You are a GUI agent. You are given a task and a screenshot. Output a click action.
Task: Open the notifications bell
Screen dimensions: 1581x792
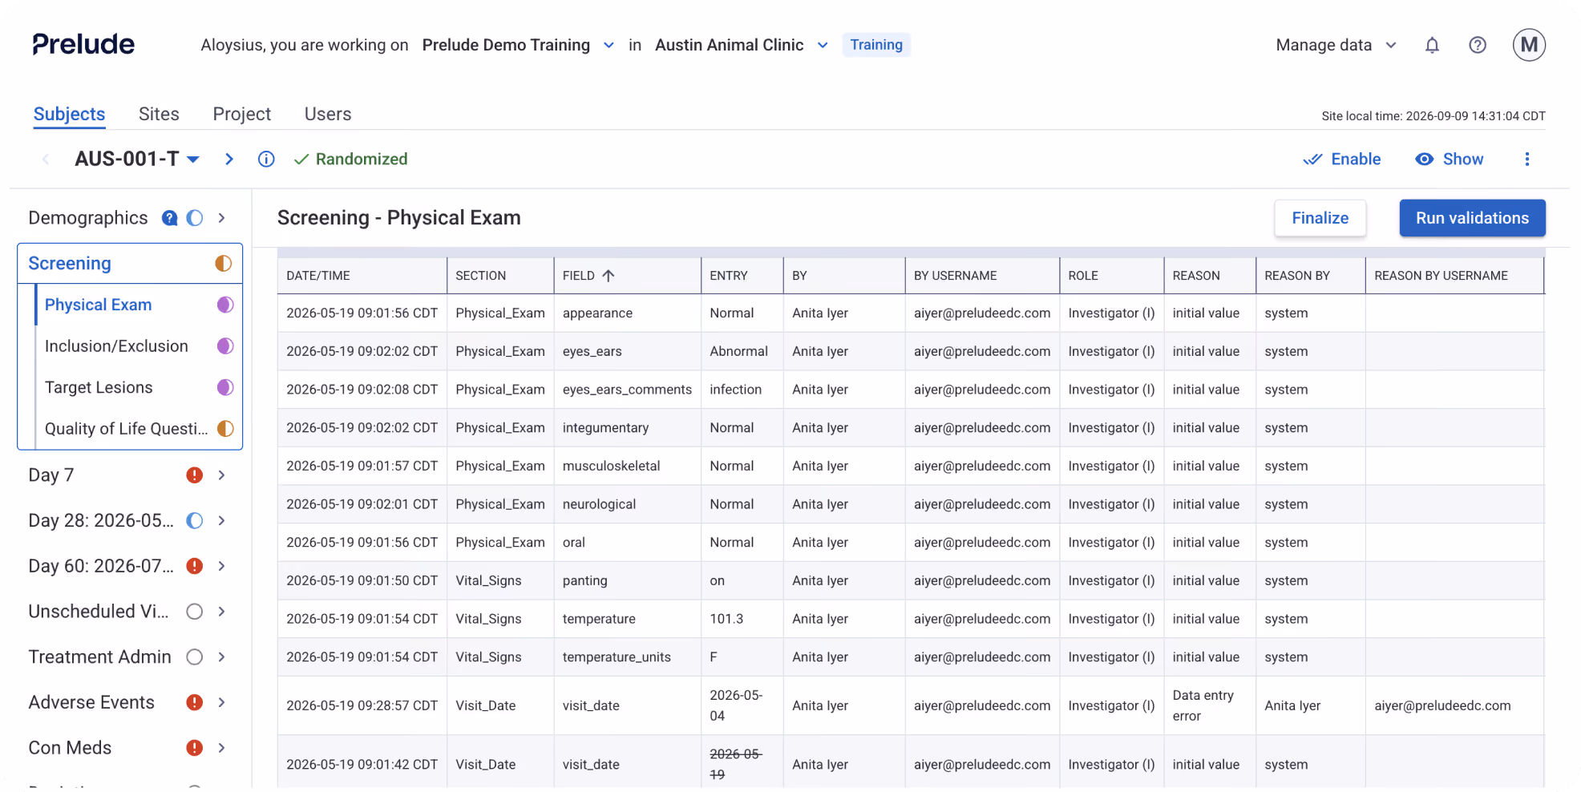1432,45
